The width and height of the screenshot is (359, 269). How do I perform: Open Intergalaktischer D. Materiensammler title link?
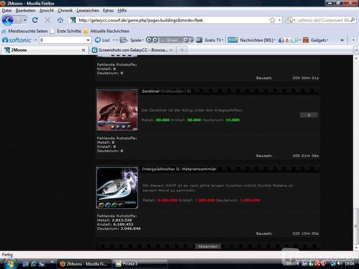[179, 169]
